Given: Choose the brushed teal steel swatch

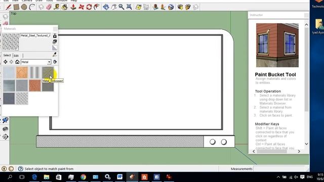Looking at the screenshot, I should (9, 85).
